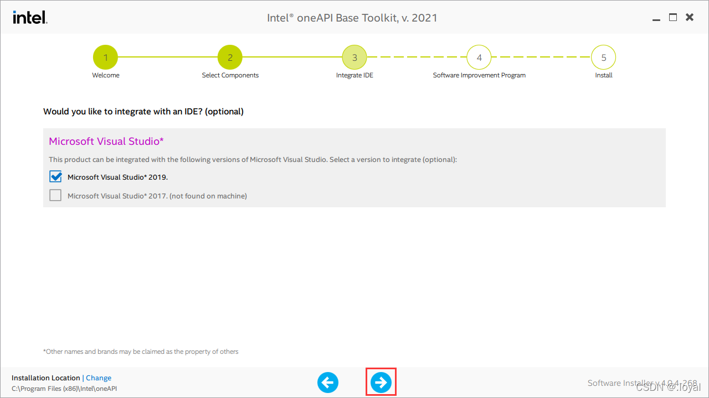Click the Intel logo
The width and height of the screenshot is (709, 398).
(30, 18)
